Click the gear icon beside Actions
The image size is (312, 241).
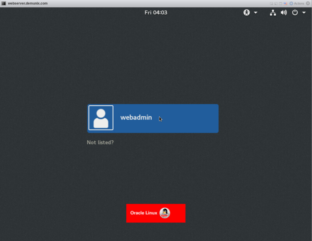[x=291, y=3]
